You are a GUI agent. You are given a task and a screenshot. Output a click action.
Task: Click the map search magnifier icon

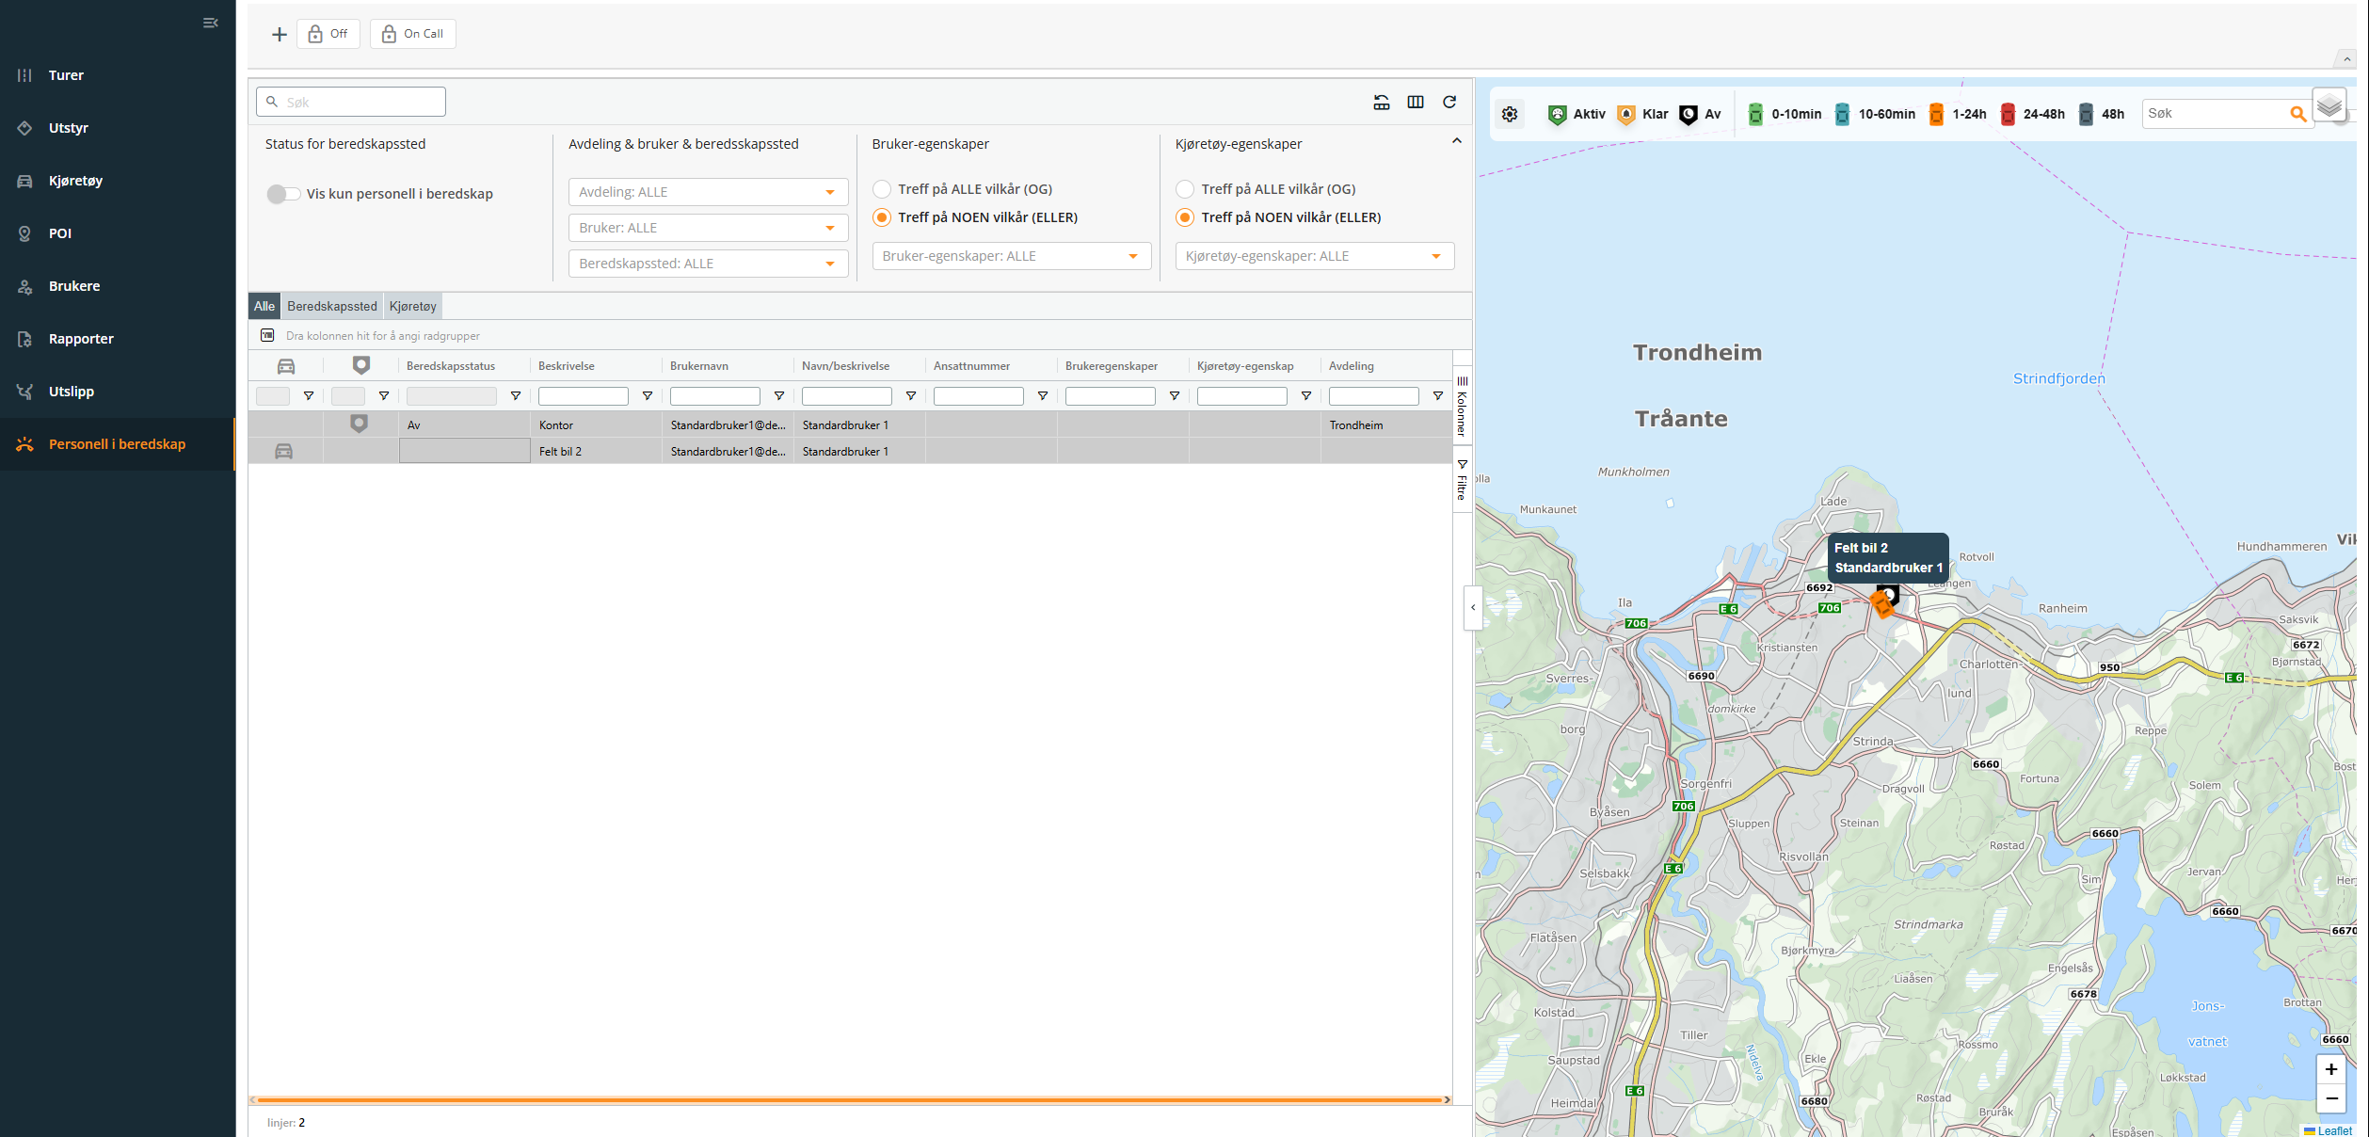coord(2298,114)
